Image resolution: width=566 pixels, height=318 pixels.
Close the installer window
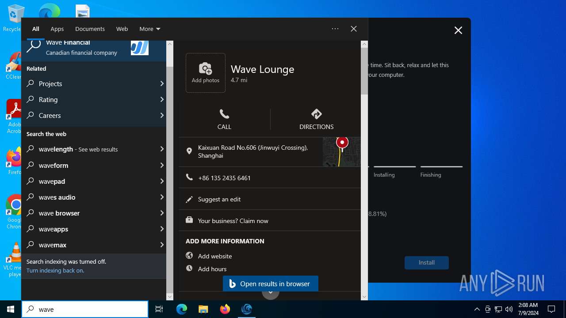click(x=458, y=30)
